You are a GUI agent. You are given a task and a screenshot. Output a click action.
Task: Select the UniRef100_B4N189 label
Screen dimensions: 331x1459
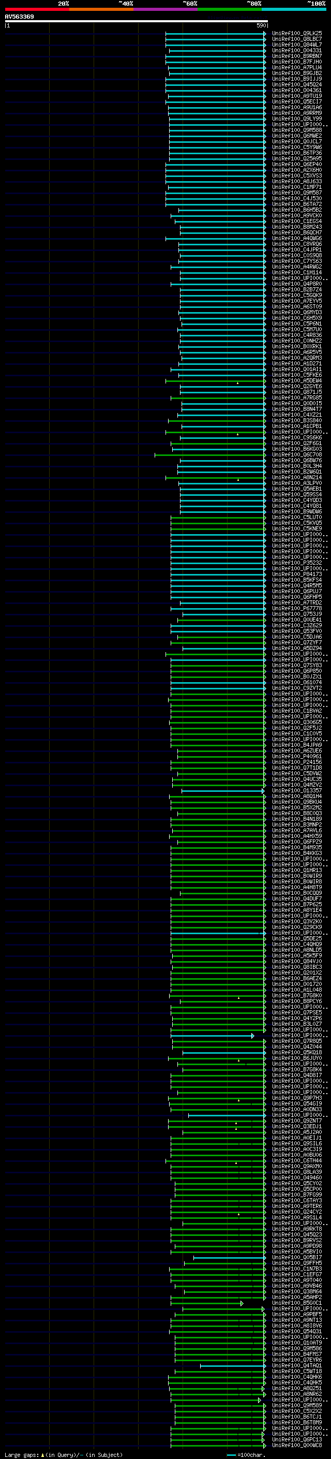pyautogui.click(x=296, y=819)
